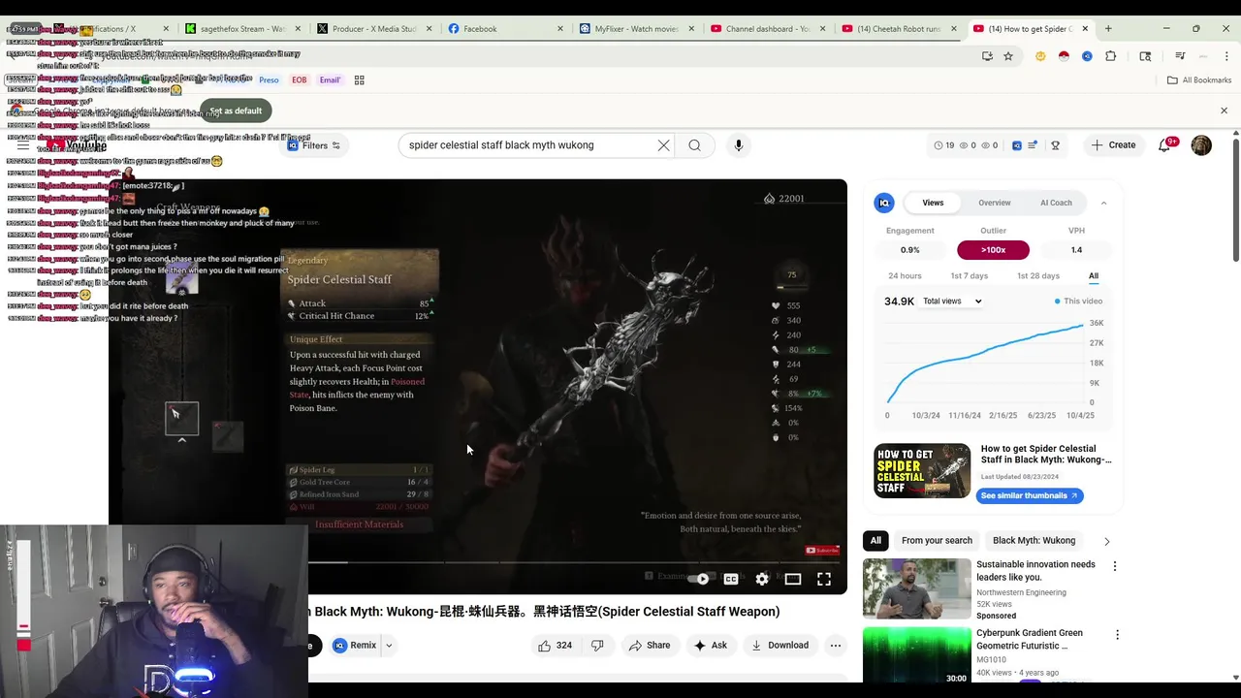Click the >100x outlier badge

pyautogui.click(x=993, y=250)
